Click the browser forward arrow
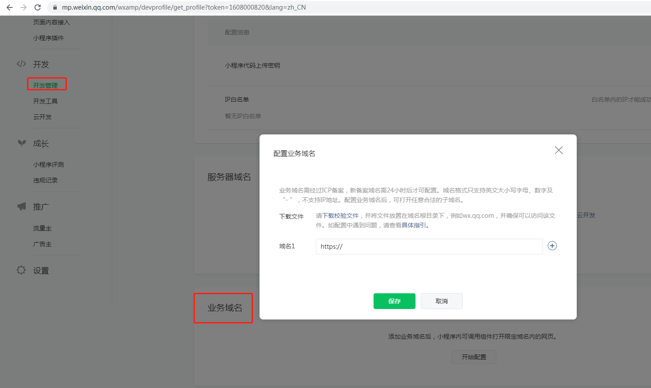Screen dimensions: 651x388 click(x=24, y=7)
